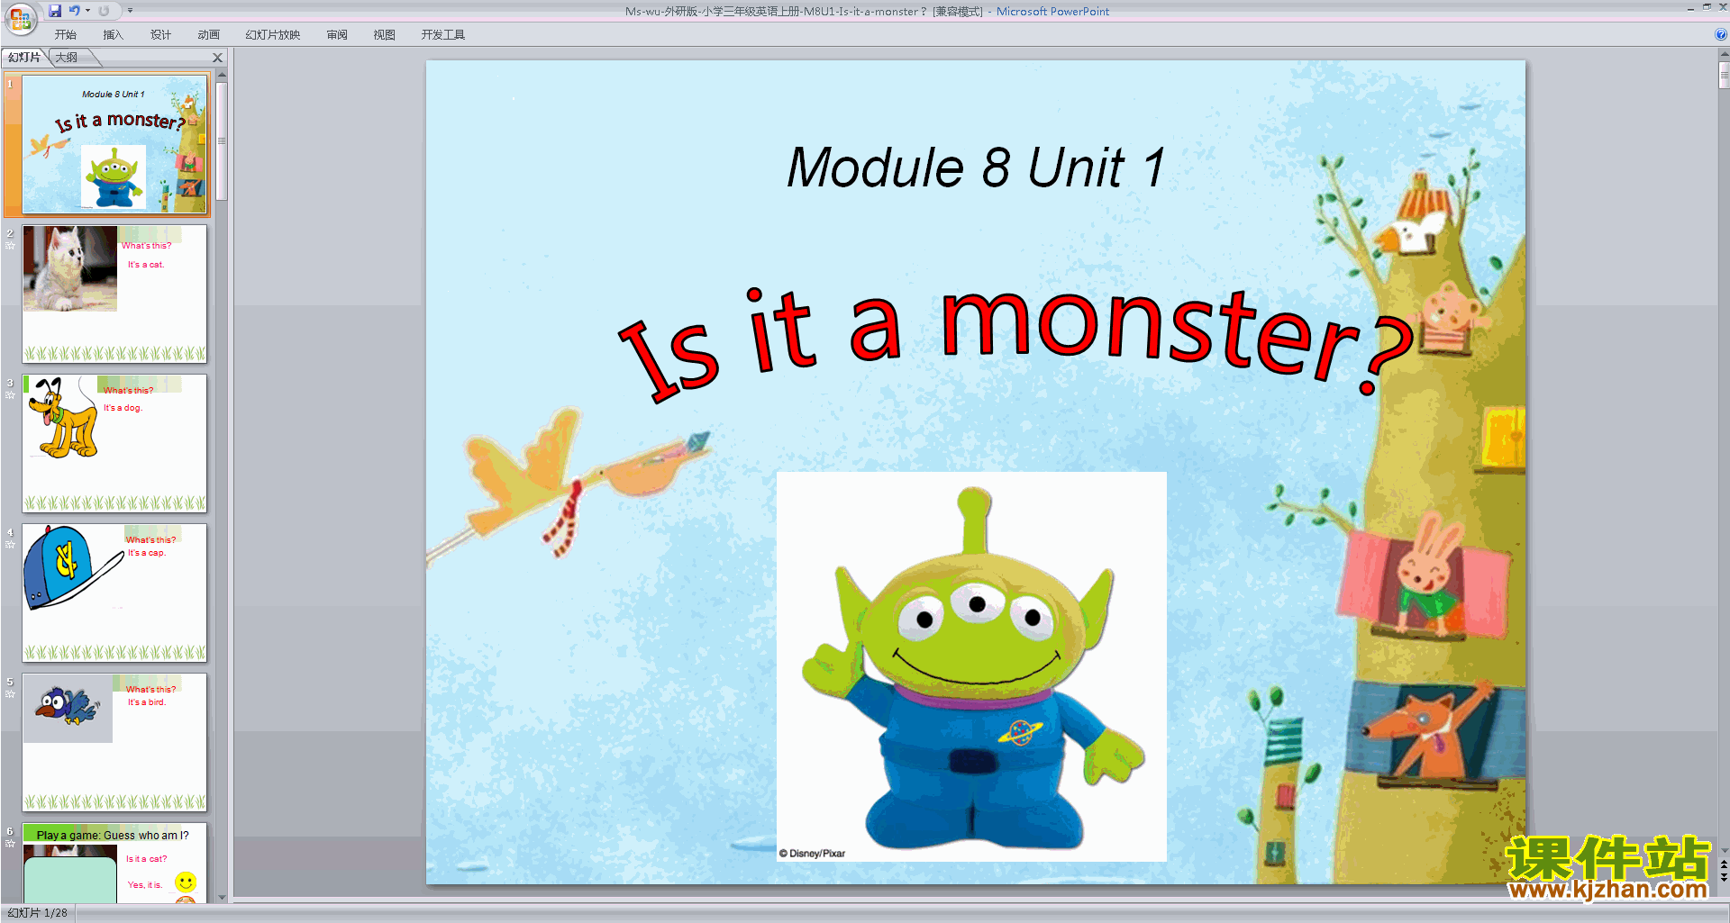Select the green alien picture on slide

[971, 666]
